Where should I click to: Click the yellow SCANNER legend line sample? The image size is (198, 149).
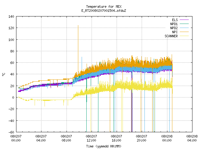pyautogui.click(x=184, y=36)
